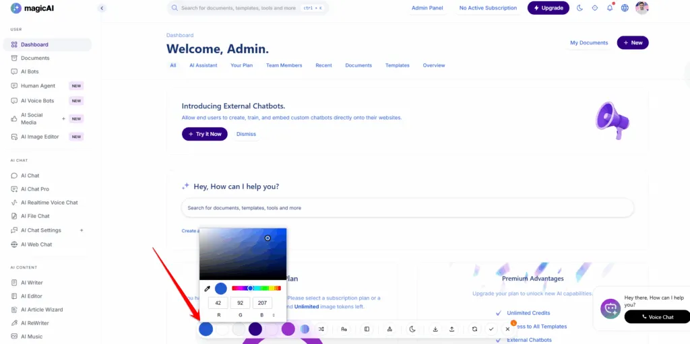The height and width of the screenshot is (344, 690).
Task: Click the download theme icon
Action: [x=435, y=329]
